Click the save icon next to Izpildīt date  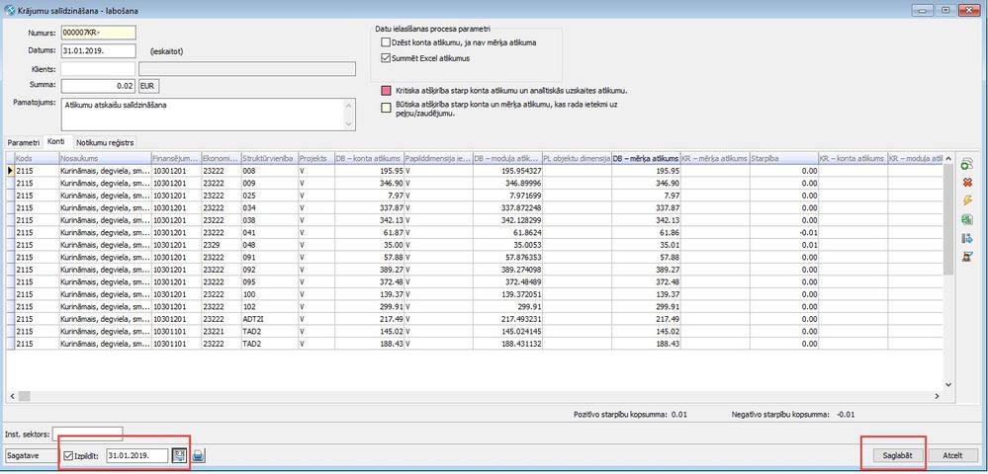180,455
